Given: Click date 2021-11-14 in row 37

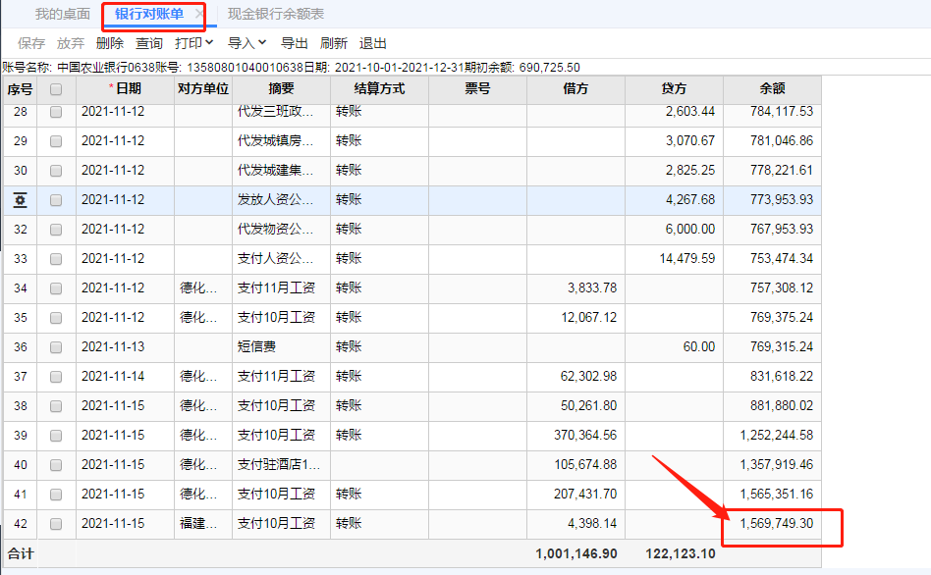Looking at the screenshot, I should (x=113, y=376).
